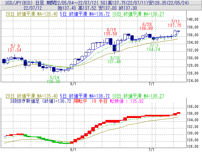Viewport: 202px width, 154px height.
Task: Click upper chart 5日 MA=136.72 legend
Action: click(x=85, y=14)
